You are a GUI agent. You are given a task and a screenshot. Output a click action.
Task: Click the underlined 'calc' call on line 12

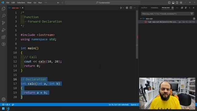(x=42, y=61)
